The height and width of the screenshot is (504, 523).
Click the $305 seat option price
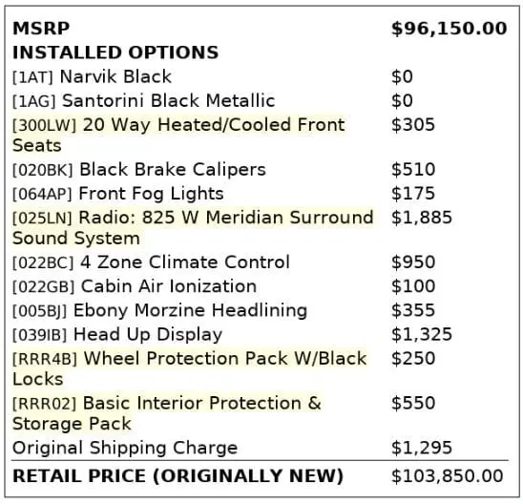coord(413,125)
